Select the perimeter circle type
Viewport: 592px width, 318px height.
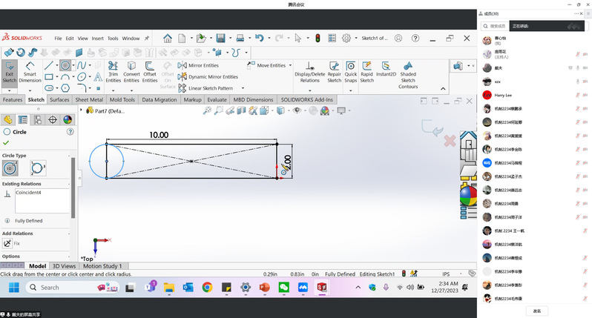[37, 168]
